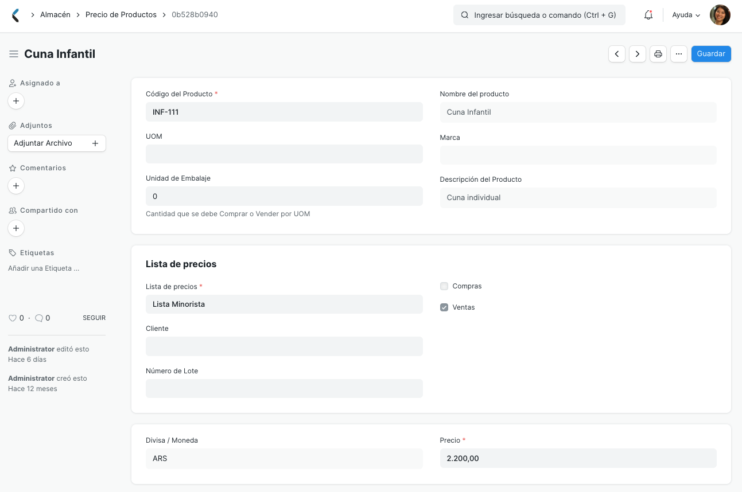
Task: Enable the Compras checkbox
Action: coord(444,286)
